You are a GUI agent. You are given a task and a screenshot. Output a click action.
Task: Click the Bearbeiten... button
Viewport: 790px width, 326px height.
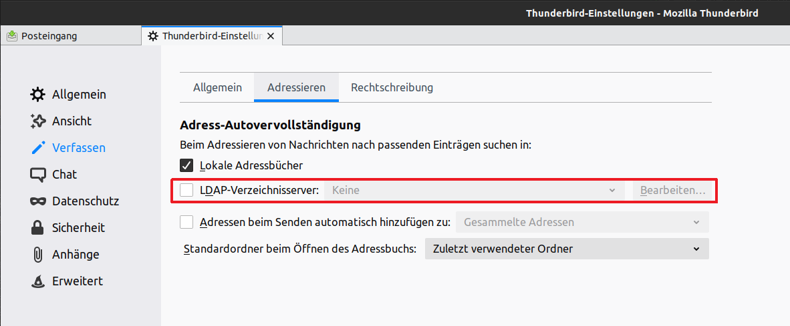tap(672, 190)
